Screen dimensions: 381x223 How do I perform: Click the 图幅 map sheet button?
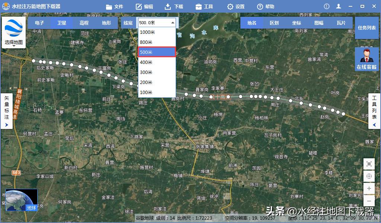click(319, 23)
